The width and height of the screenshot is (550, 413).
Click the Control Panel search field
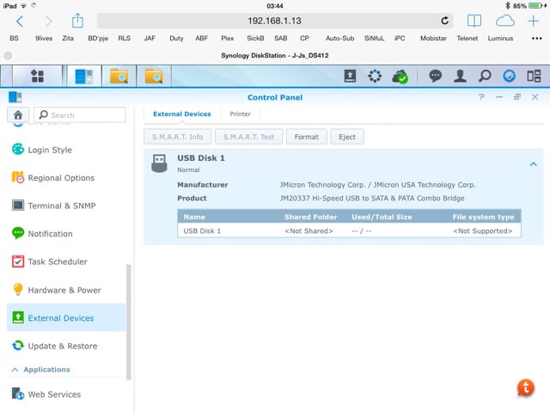(84, 114)
